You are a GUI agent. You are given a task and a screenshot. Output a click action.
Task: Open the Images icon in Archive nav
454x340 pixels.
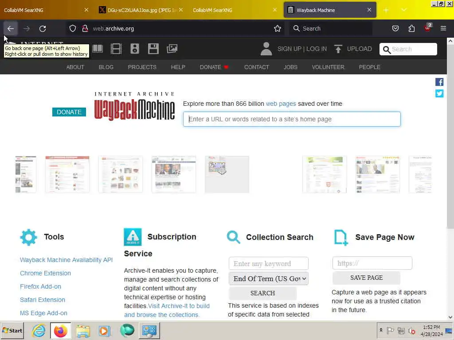(x=172, y=49)
